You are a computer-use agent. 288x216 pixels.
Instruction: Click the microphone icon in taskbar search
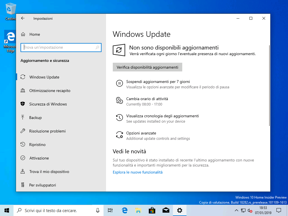click(x=98, y=210)
